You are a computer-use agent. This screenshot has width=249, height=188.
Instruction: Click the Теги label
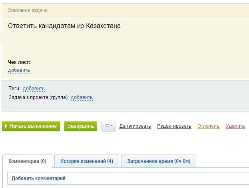click(x=14, y=88)
